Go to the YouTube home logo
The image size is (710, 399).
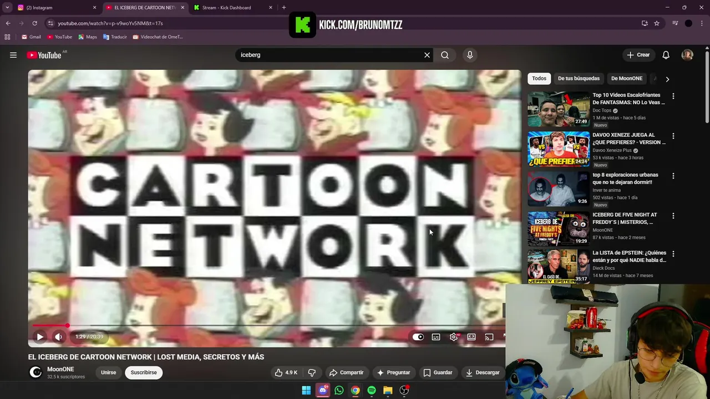(44, 55)
